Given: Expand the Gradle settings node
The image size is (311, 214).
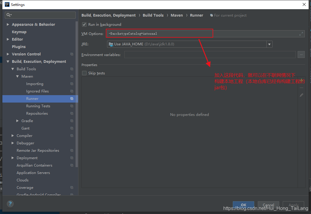Looking at the screenshot, I should click(18, 121).
